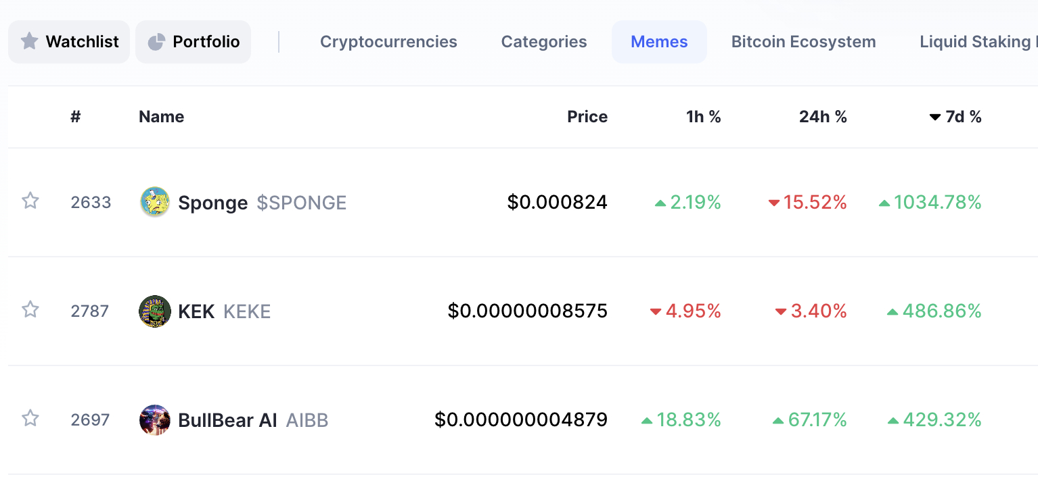Click the 7d % sort arrow
1038x485 pixels.
tap(935, 118)
